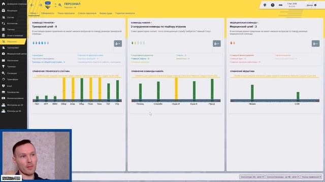This screenshot has height=182, width=325.
Task: Switch to the Список персонала tab
Action: tap(87, 13)
